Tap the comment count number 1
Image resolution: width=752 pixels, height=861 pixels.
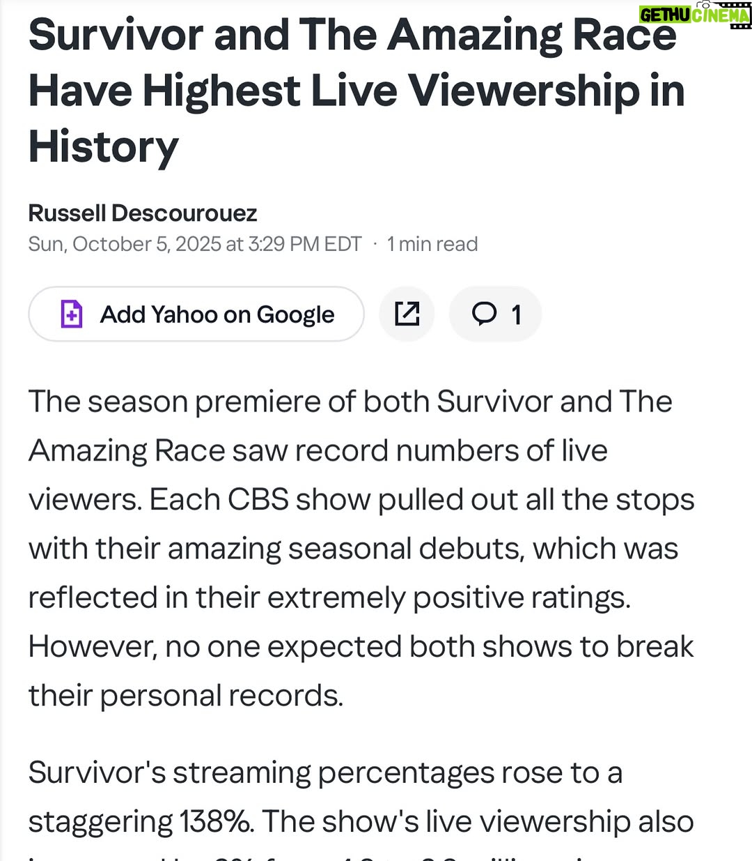coord(516,315)
